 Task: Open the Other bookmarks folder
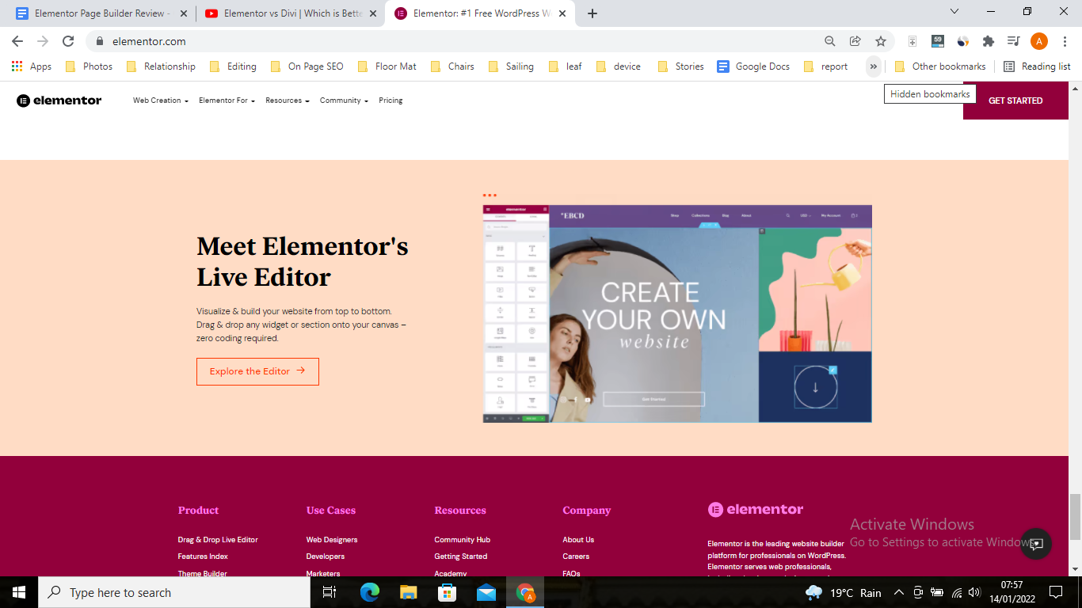(940, 66)
